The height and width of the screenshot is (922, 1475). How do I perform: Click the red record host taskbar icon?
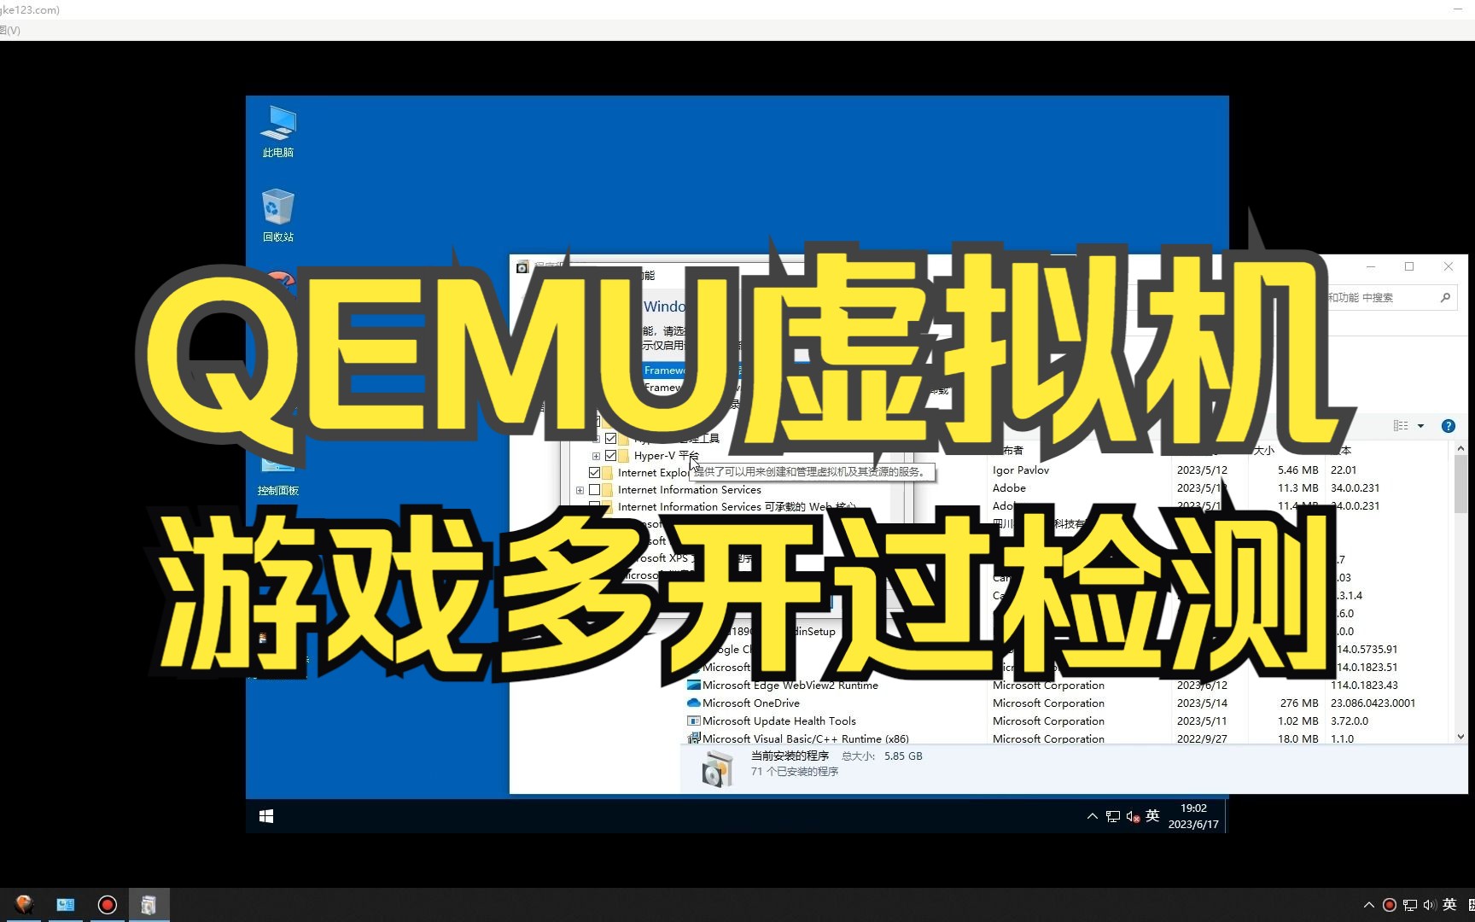point(107,905)
